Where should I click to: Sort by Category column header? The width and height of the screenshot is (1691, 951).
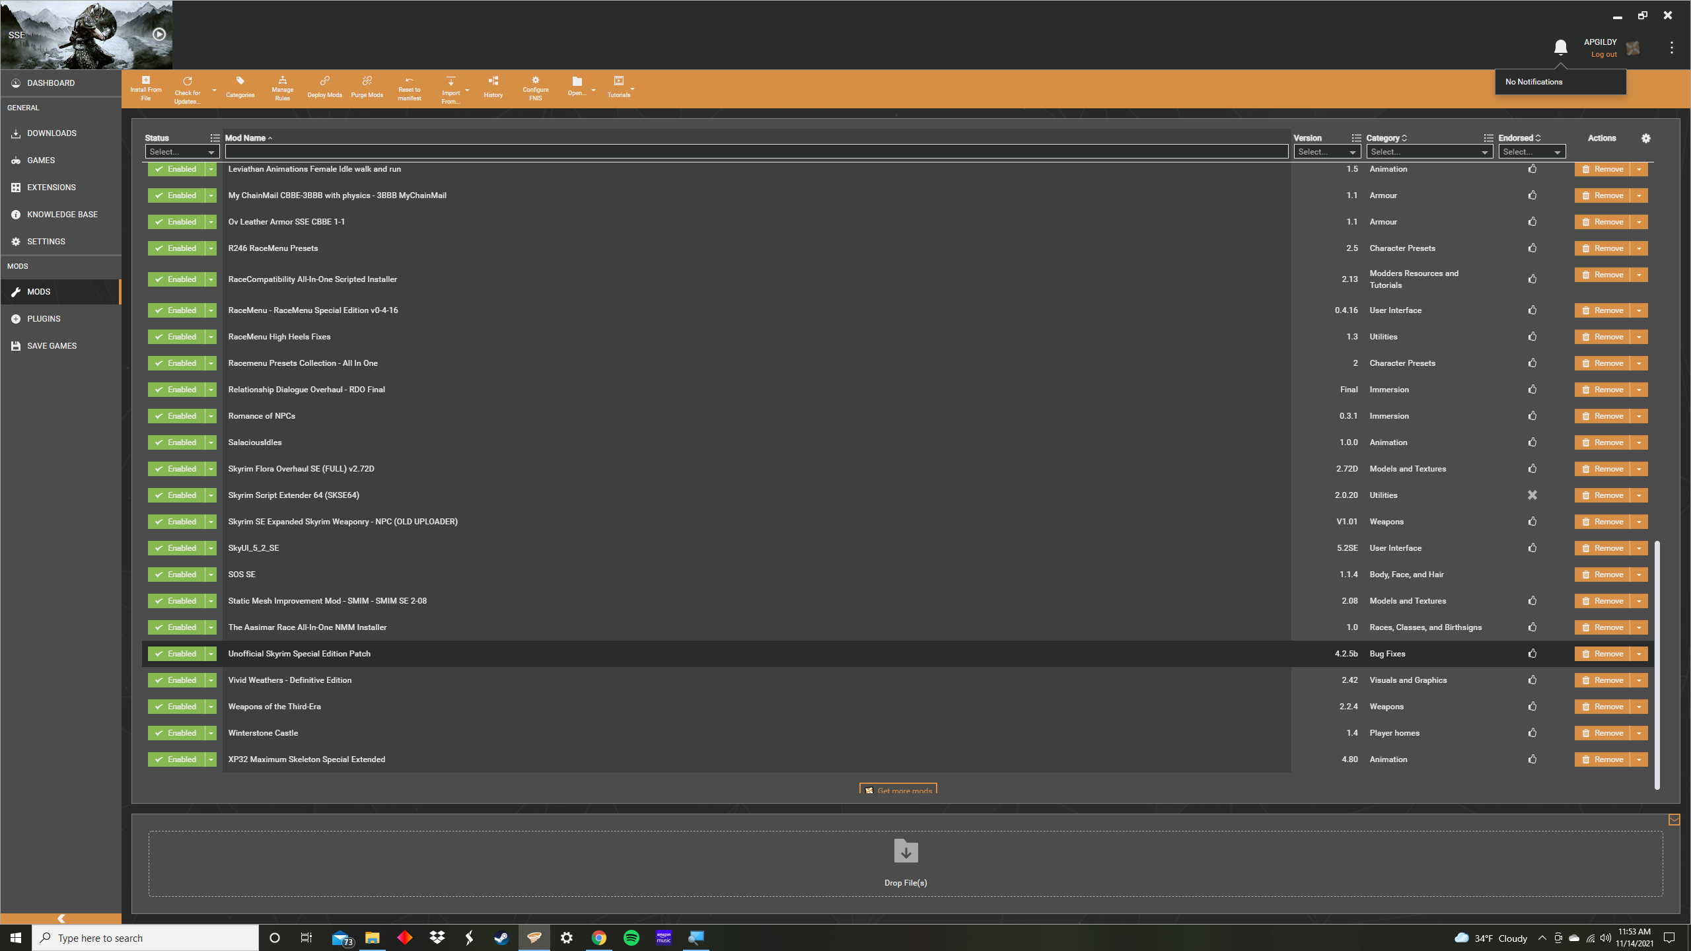click(1386, 138)
